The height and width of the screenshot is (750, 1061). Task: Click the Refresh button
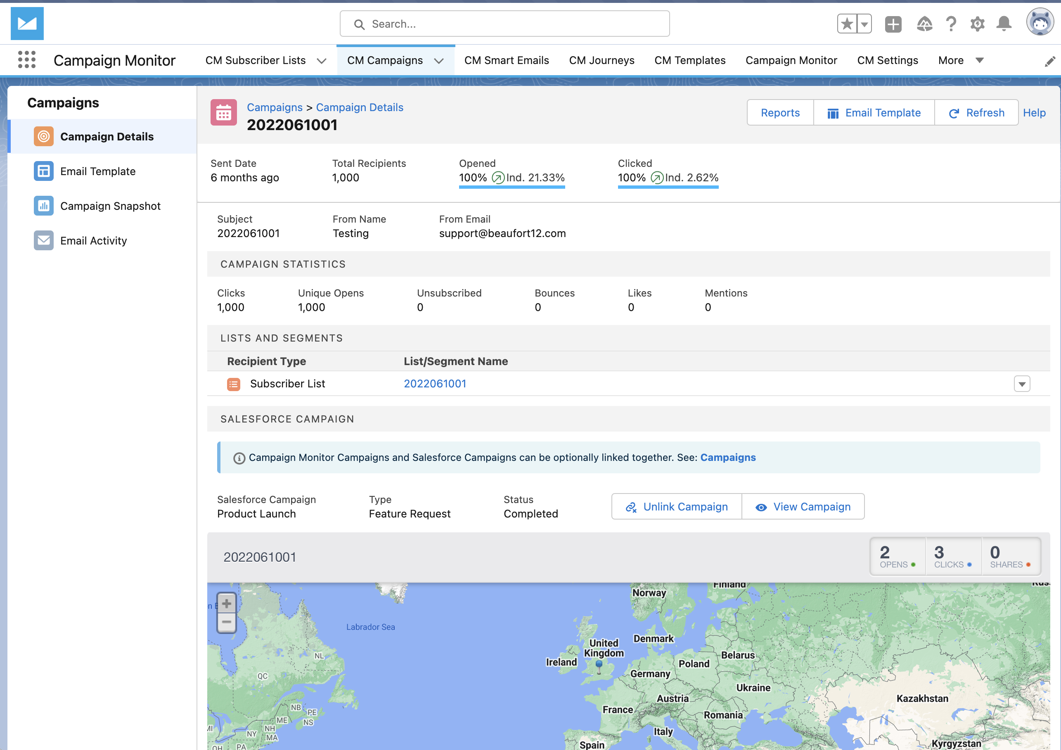tap(976, 112)
